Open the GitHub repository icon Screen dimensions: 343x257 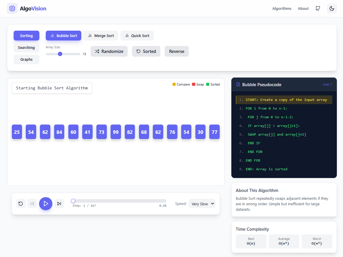pyautogui.click(x=318, y=8)
